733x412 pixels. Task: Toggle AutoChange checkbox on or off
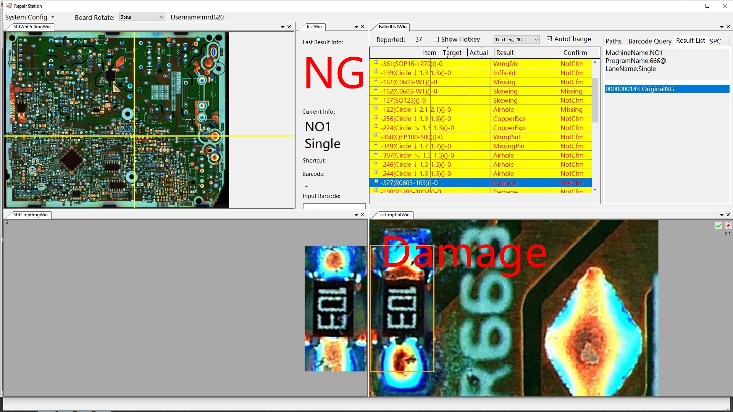coord(549,39)
